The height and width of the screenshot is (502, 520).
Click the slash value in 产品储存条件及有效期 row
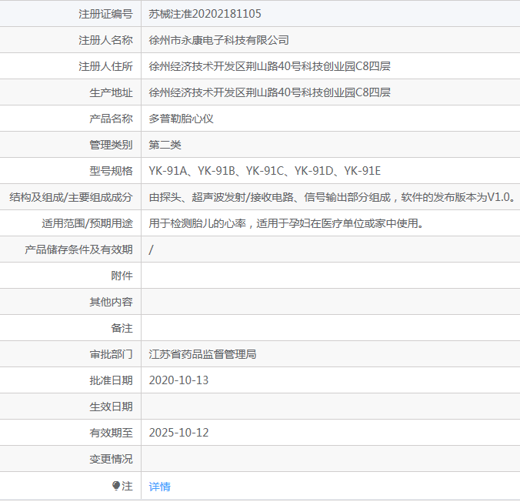pos(151,249)
